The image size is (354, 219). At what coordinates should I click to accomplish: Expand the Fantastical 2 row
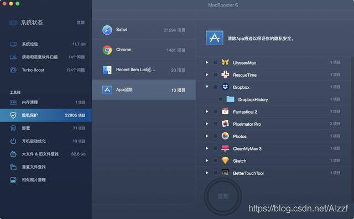pyautogui.click(x=207, y=111)
